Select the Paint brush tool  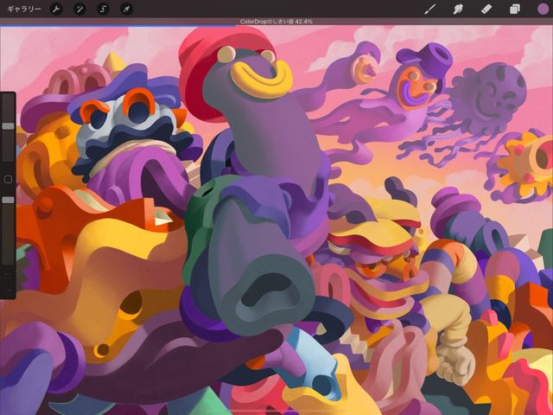[429, 9]
